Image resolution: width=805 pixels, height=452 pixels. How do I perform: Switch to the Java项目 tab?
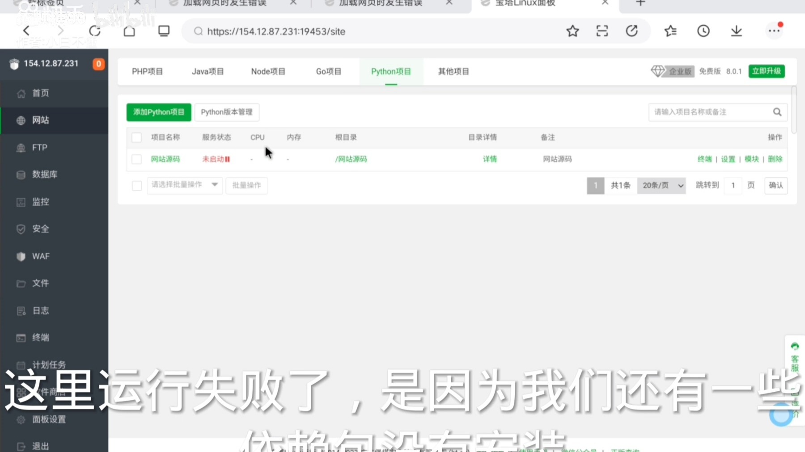point(208,71)
